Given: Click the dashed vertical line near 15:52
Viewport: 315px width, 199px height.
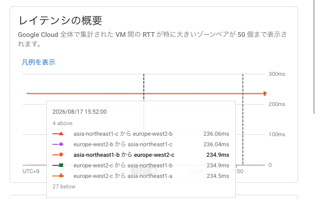Looking at the screenshot, I should tap(243, 119).
